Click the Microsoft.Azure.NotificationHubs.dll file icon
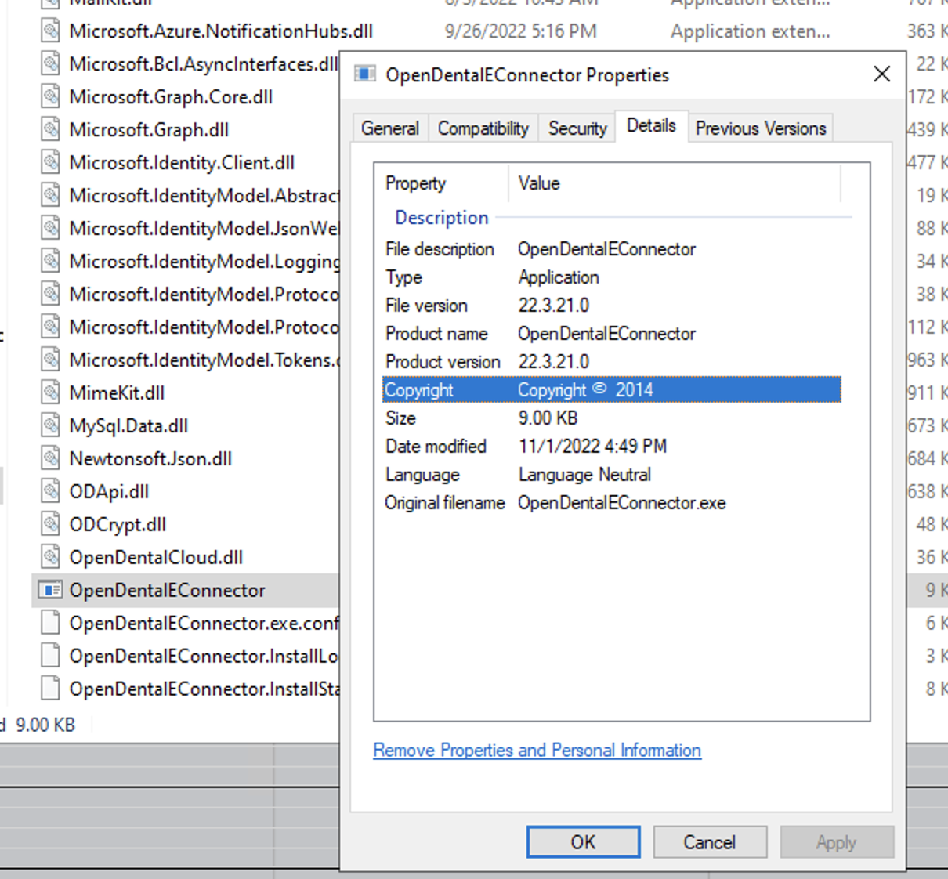Image resolution: width=948 pixels, height=879 pixels. (x=51, y=31)
